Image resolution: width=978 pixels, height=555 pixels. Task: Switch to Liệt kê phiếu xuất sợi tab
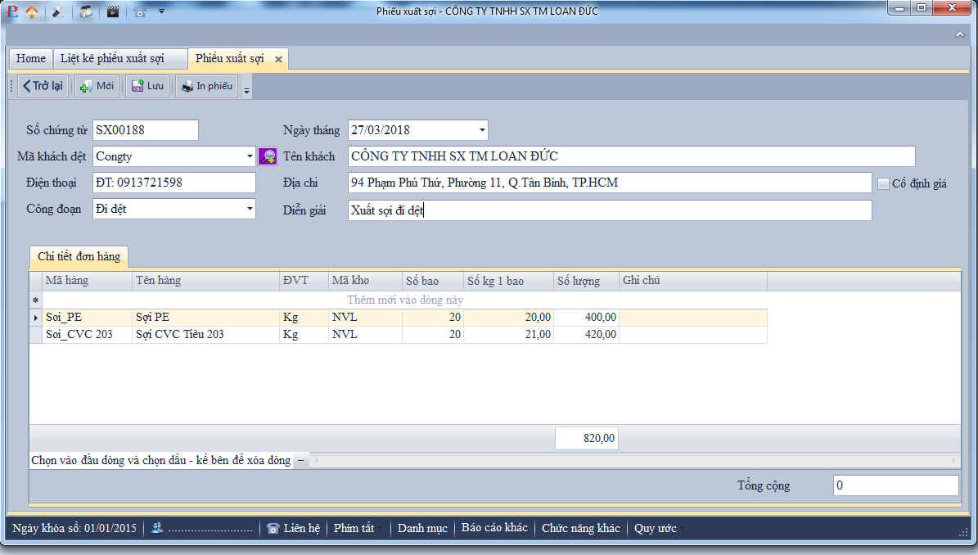[x=119, y=59]
